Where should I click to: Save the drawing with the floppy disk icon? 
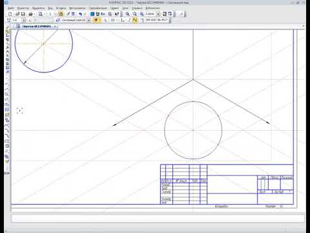(23, 14)
